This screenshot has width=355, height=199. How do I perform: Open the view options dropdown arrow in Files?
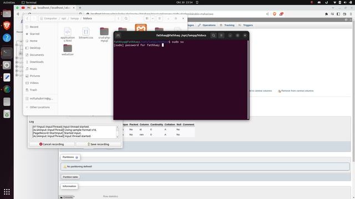[x=153, y=18]
